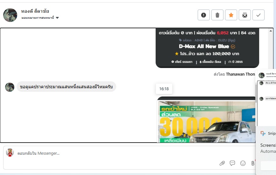The height and width of the screenshot is (175, 276).
Task: Click the attachment paperclip icon
Action: point(222,163)
